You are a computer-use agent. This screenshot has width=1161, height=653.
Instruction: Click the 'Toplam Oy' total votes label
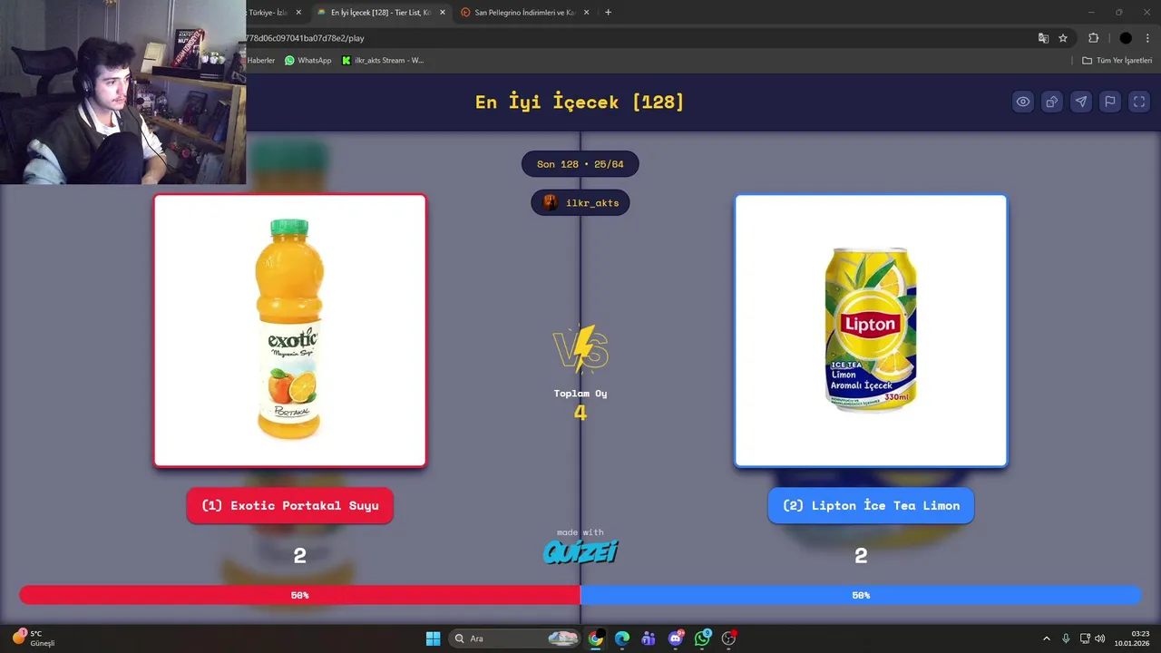[x=580, y=394]
